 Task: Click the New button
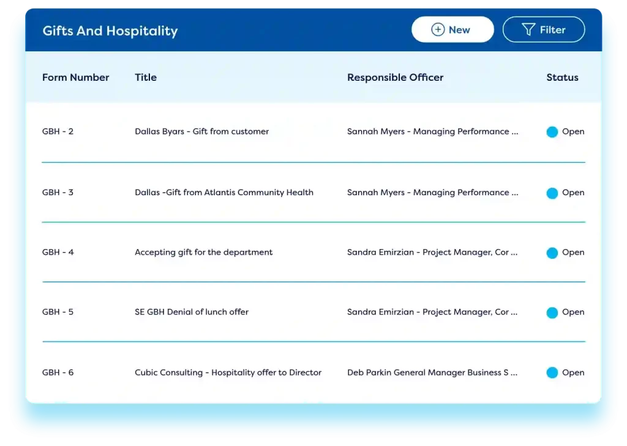(452, 29)
